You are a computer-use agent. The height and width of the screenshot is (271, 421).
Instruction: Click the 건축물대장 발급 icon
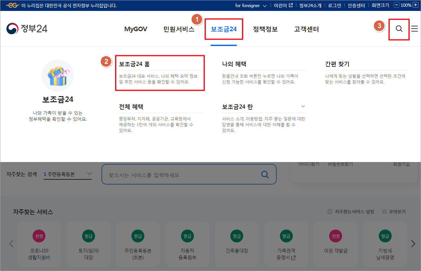tap(237, 236)
